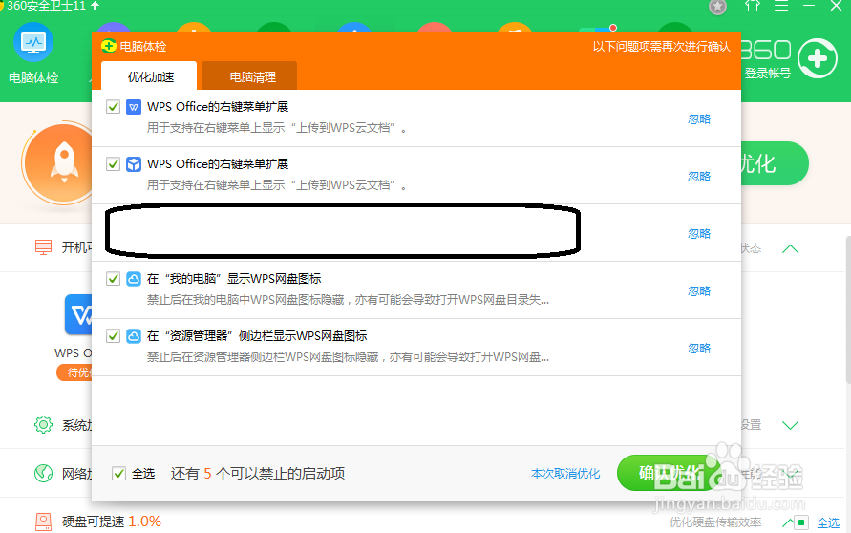Image resolution: width=851 pixels, height=533 pixels.
Task: Click WPS icon of first 右键菜单扩展 row
Action: pyautogui.click(x=134, y=107)
